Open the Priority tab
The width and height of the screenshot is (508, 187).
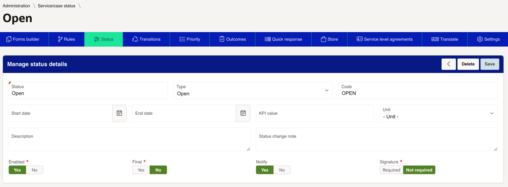coord(190,39)
